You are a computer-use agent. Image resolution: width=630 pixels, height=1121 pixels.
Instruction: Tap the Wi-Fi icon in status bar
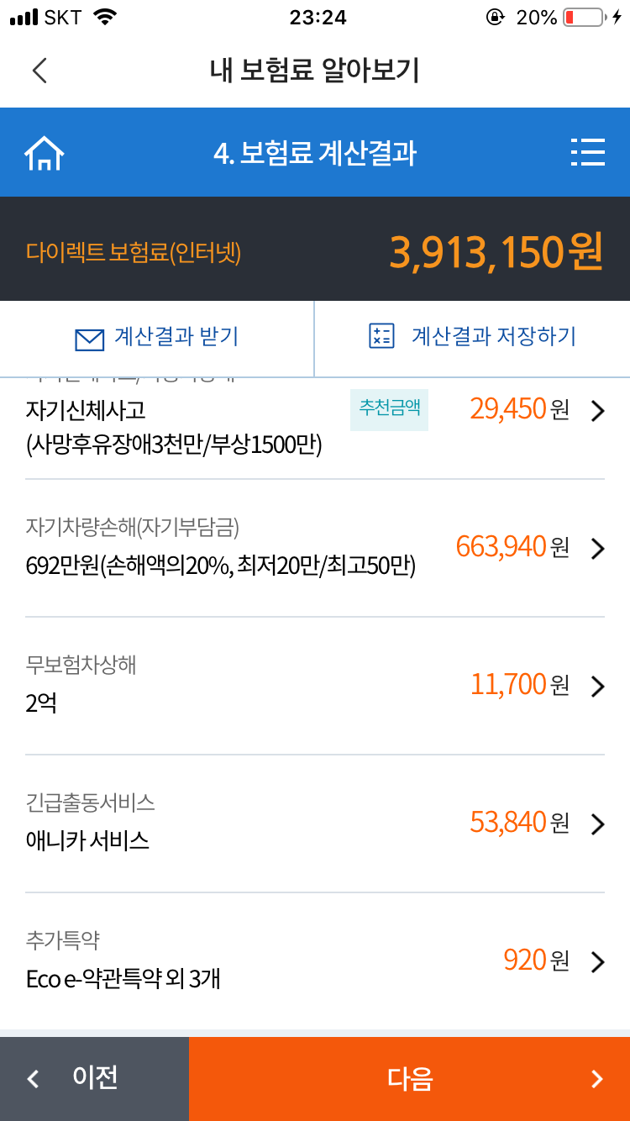tap(104, 17)
